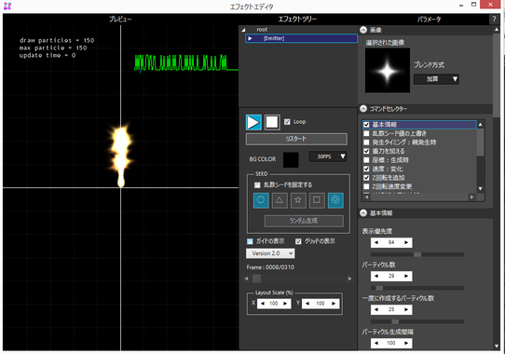Check 座標：生成時 command

[x=366, y=160]
